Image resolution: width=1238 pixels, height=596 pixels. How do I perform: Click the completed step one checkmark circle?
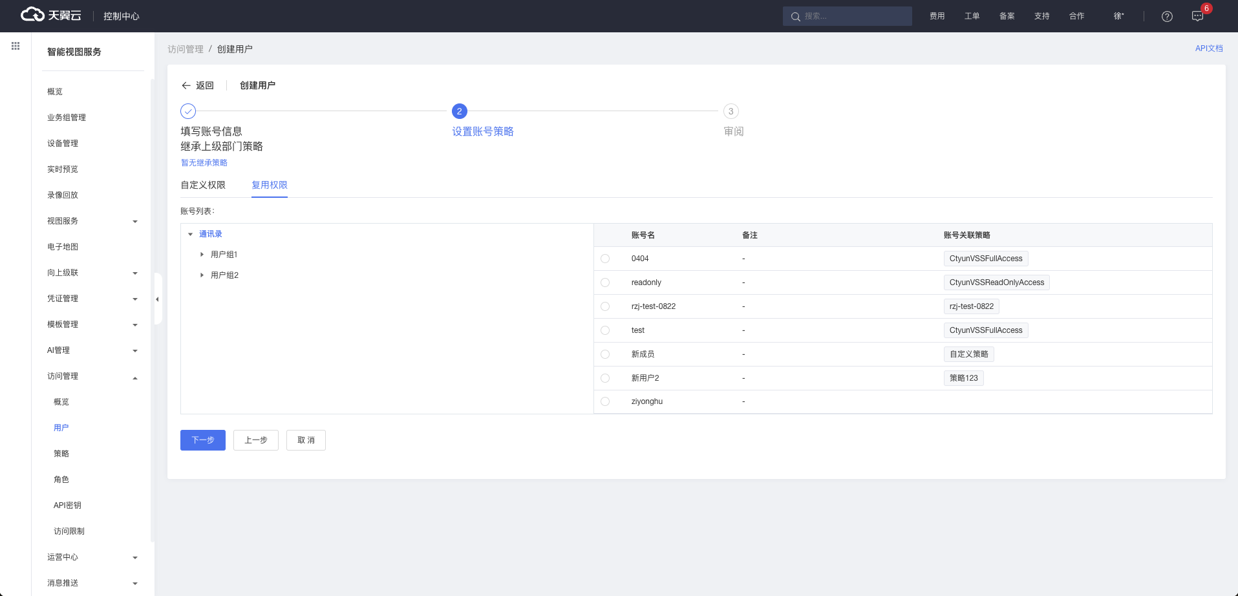coord(188,111)
